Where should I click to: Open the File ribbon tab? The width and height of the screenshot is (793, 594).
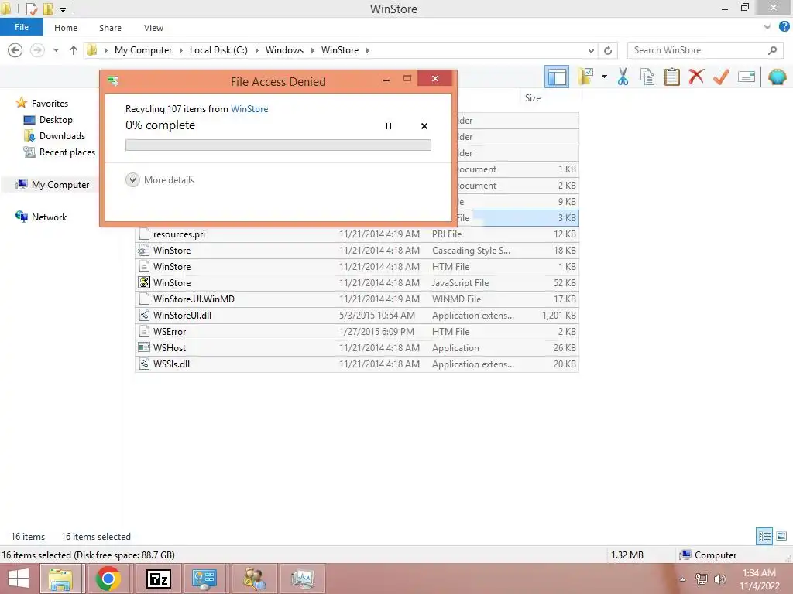[x=22, y=27]
